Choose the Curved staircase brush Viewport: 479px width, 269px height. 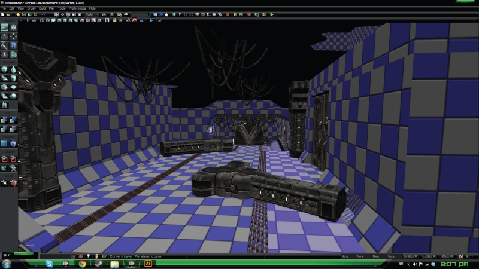pyautogui.click(x=4, y=78)
